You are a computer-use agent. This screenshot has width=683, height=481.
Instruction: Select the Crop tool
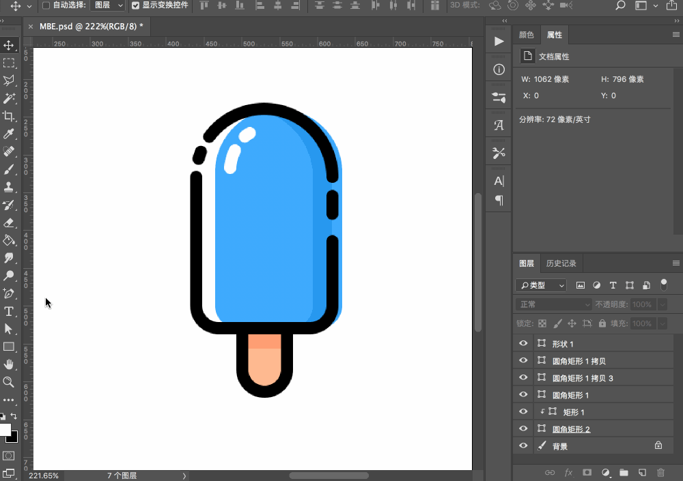[x=9, y=116]
